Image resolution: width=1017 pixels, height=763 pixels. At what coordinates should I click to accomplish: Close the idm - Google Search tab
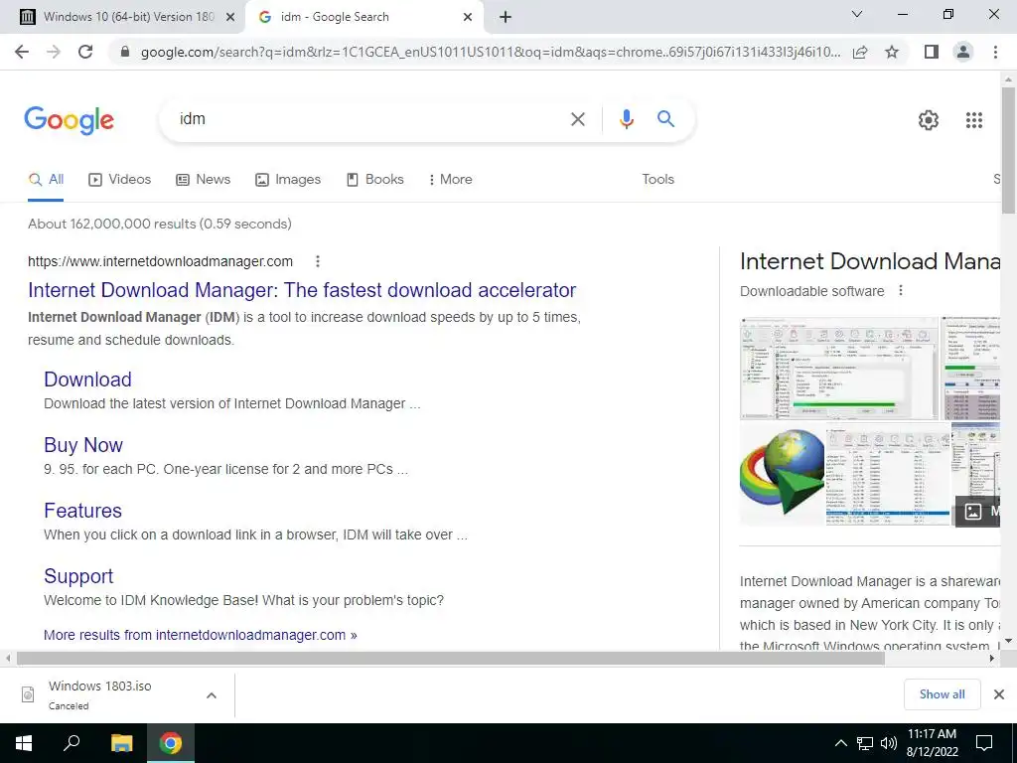468,18
